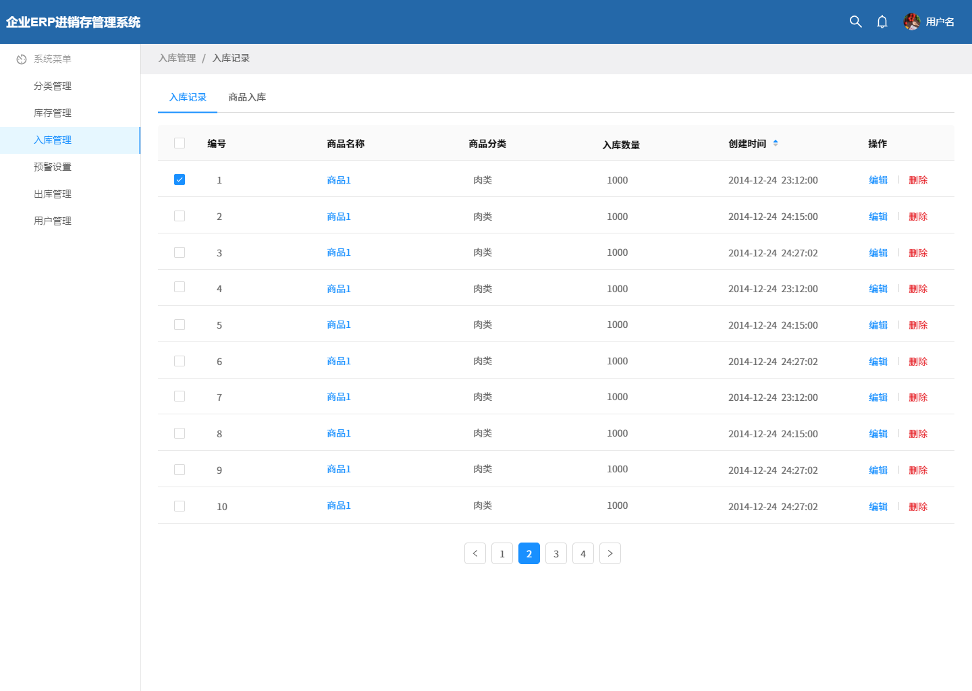This screenshot has height=691, width=972.
Task: Click 删除 for row 9
Action: tap(918, 470)
